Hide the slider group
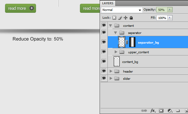The width and height of the screenshot is (188, 114). (x=104, y=78)
